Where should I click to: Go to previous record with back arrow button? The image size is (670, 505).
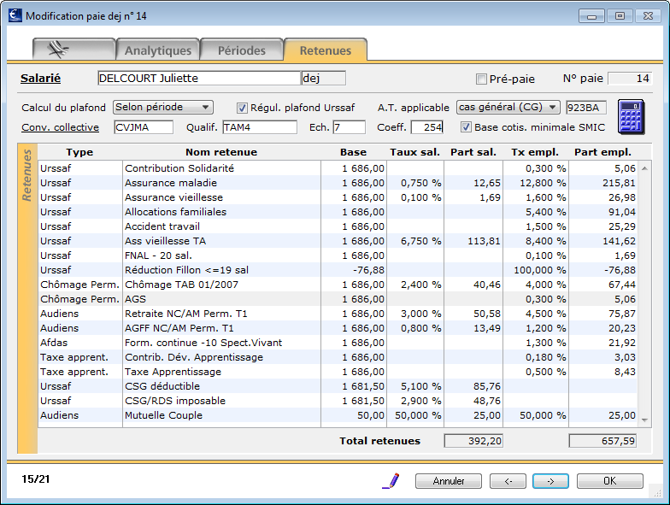508,481
